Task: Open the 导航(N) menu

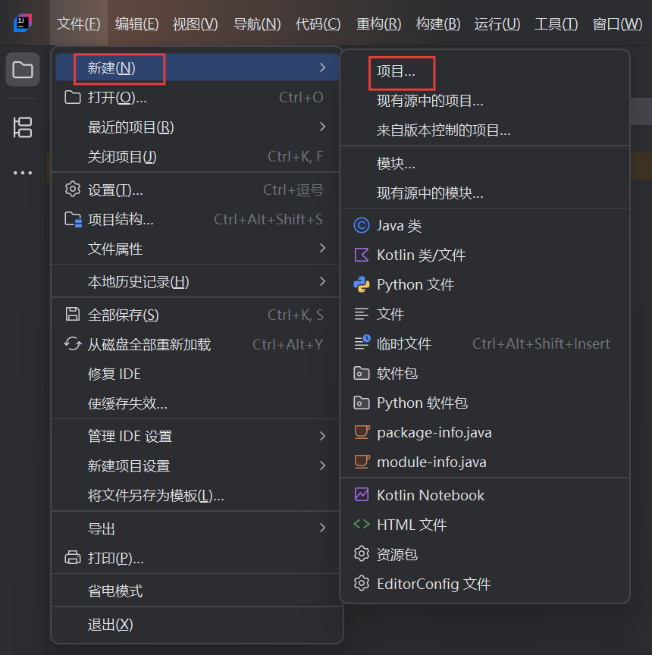Action: [257, 24]
